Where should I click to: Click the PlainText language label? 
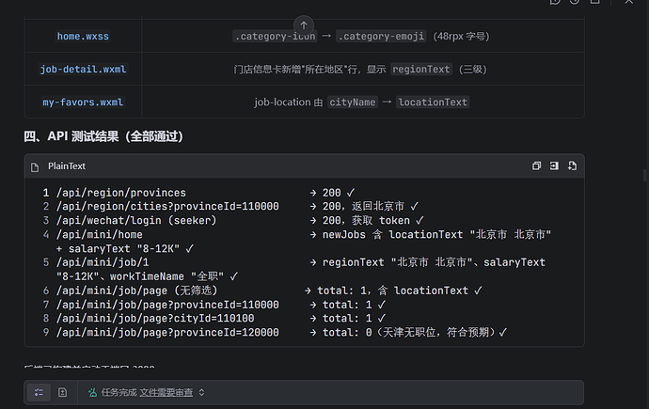click(67, 165)
